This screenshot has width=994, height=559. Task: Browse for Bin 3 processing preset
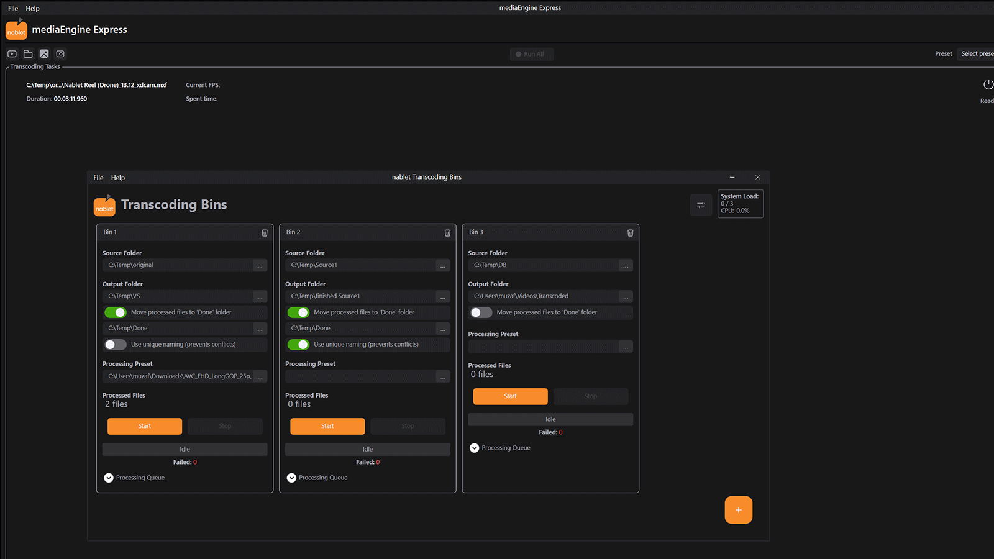626,347
